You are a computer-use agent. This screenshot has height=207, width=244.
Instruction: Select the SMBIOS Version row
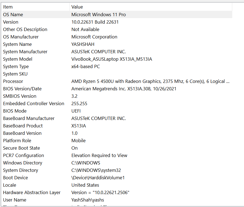click(20, 96)
